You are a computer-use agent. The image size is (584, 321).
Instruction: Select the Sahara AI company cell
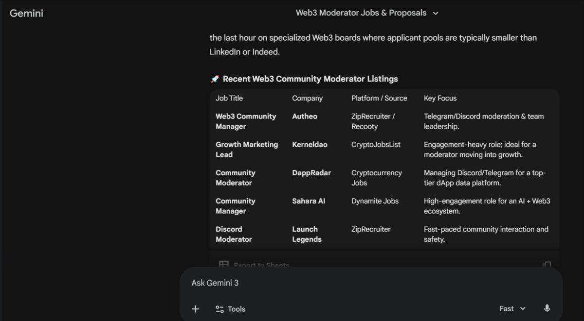click(x=309, y=201)
